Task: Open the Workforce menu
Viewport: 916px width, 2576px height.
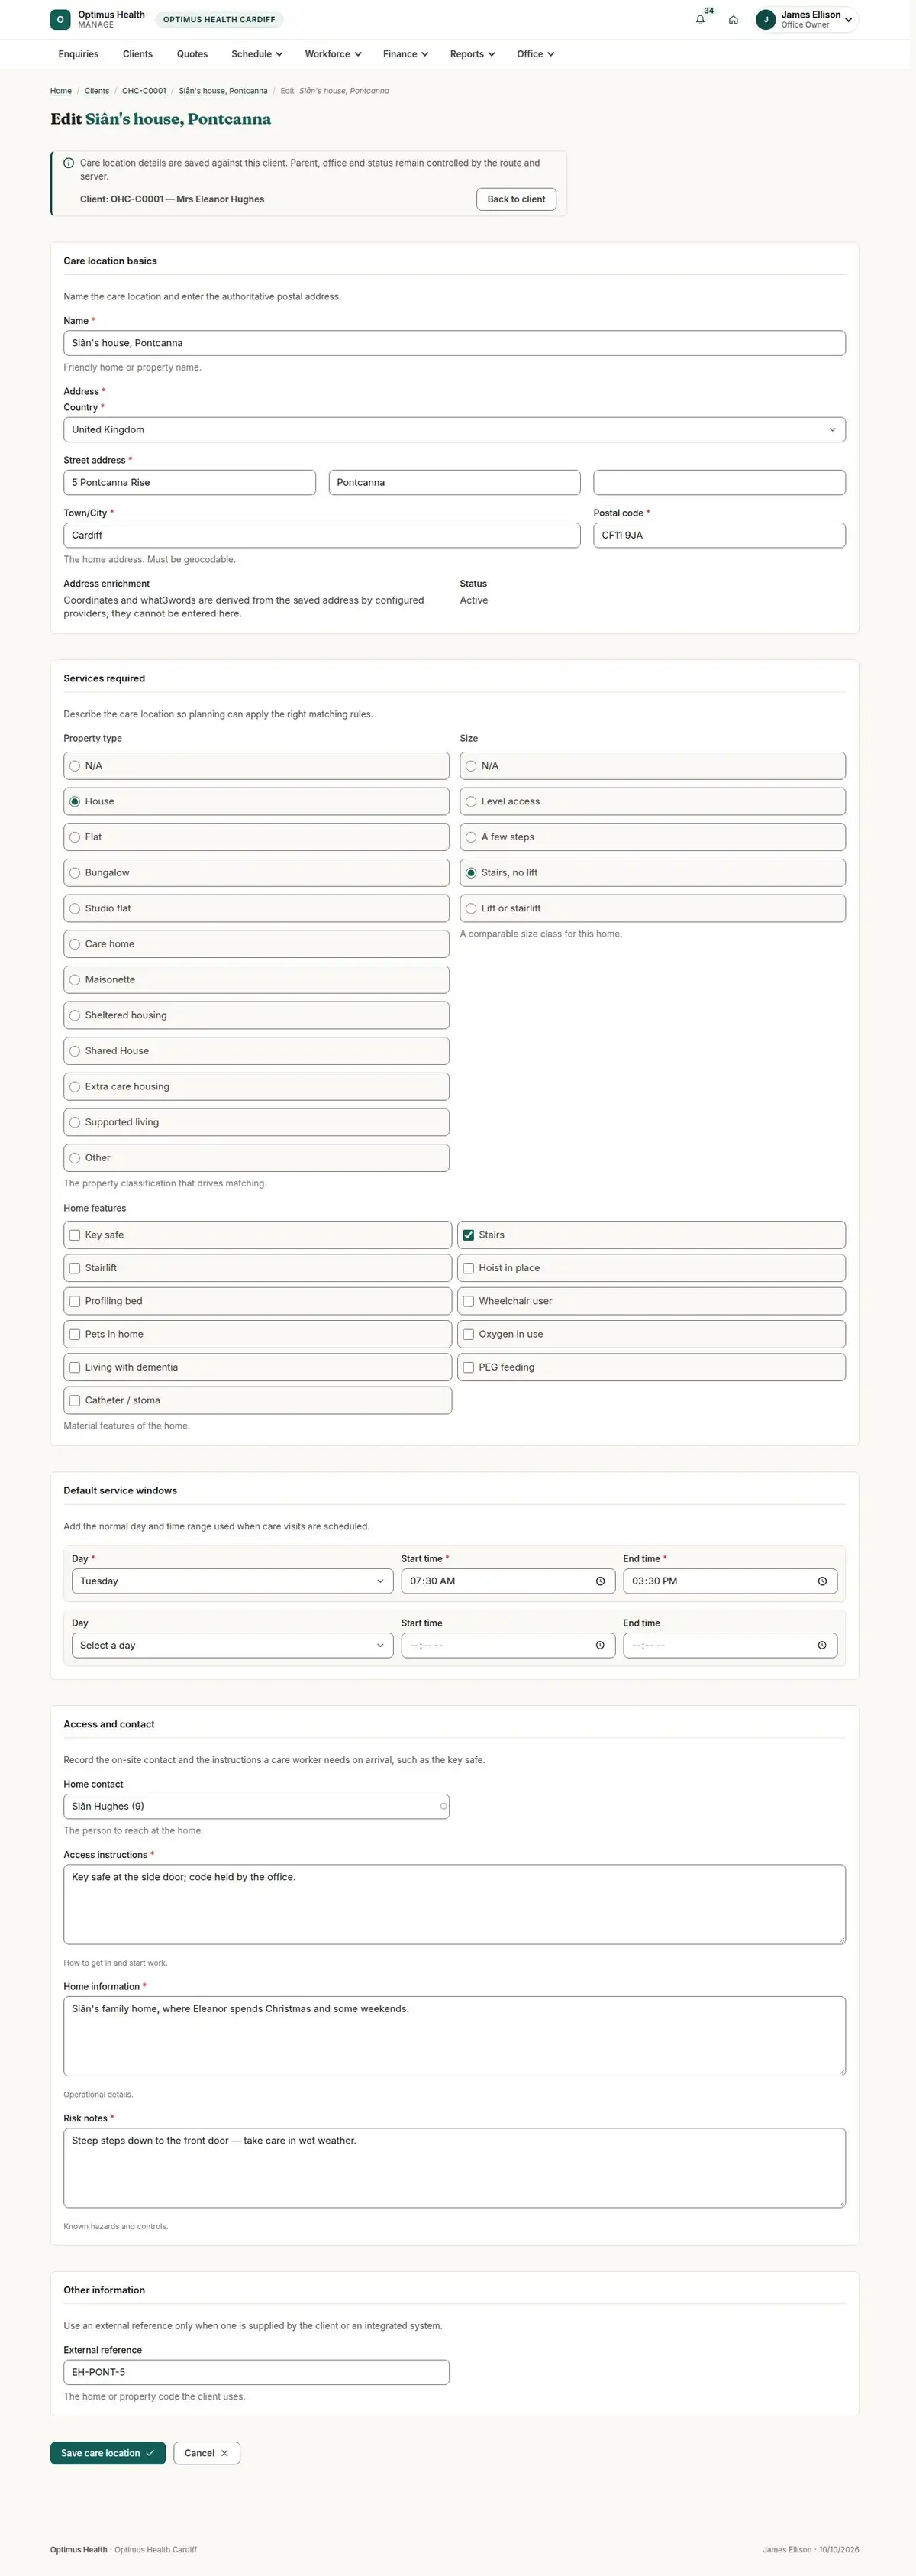Action: pos(333,54)
